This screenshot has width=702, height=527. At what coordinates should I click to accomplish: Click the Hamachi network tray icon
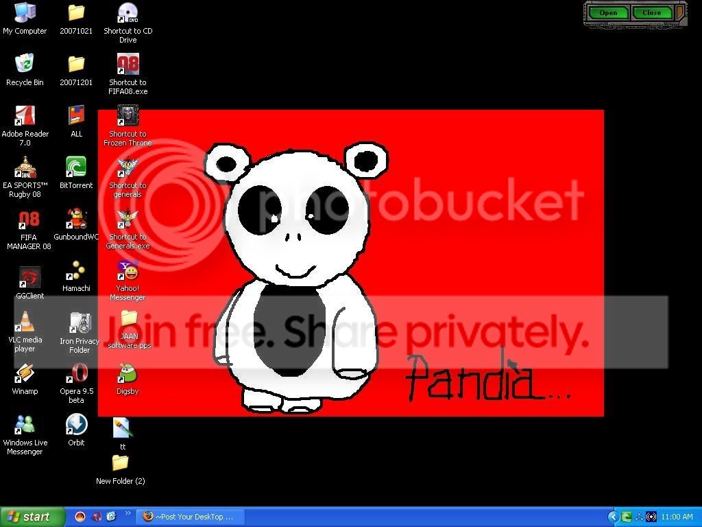pyautogui.click(x=639, y=517)
